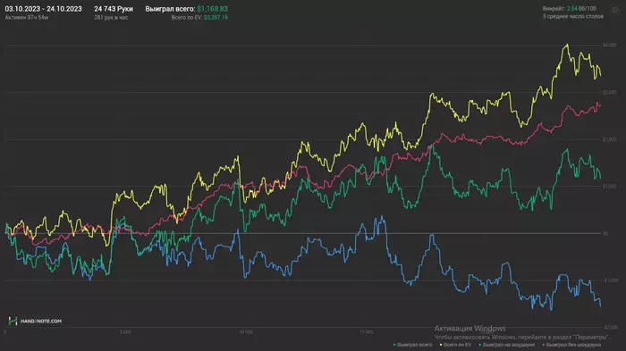Screen dimensions: 626x351
Task: Click the Hand2Note logo icon
Action: (13, 321)
